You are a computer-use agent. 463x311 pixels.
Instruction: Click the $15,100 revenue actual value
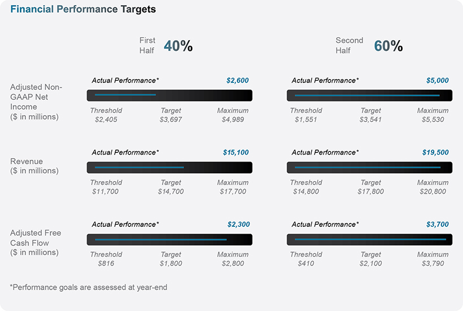(x=235, y=152)
